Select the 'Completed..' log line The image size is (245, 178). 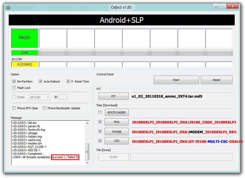(28, 154)
